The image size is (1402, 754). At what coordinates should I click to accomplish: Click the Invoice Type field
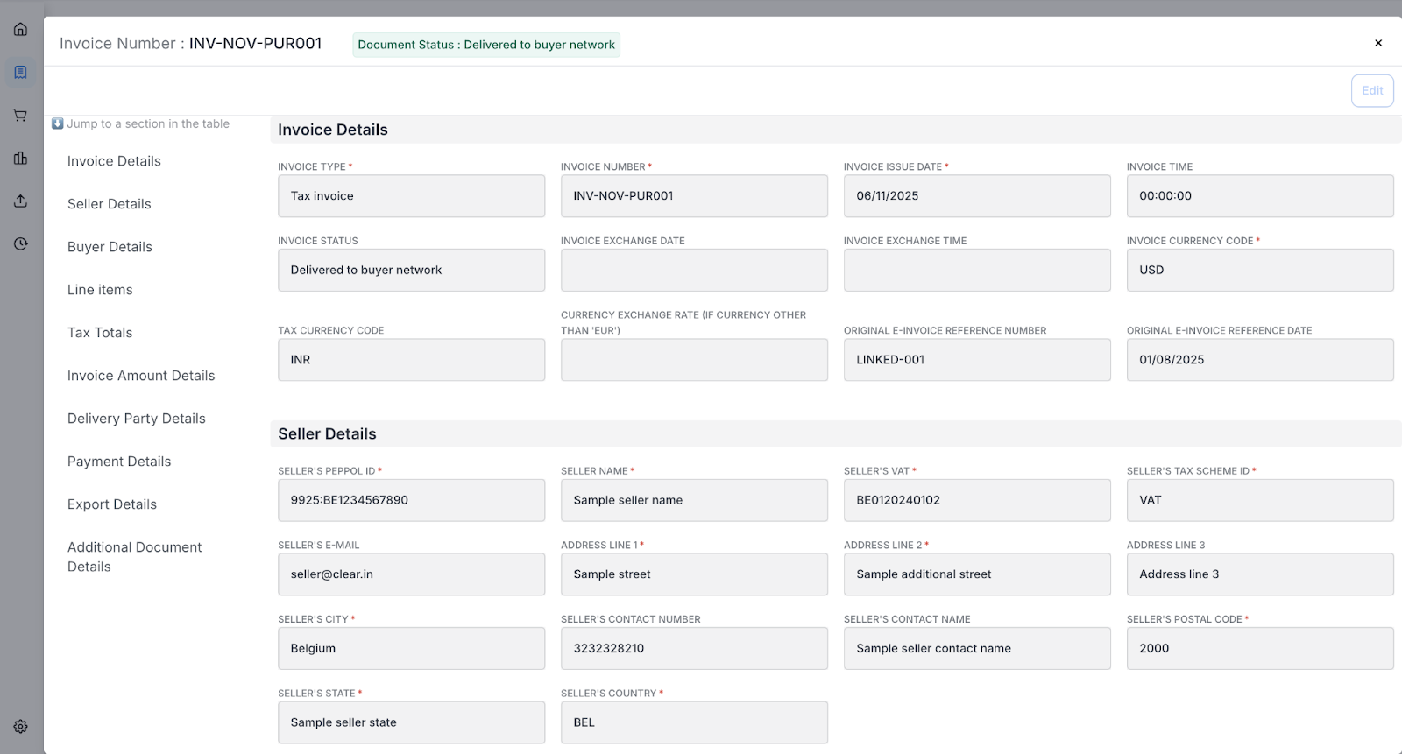411,196
